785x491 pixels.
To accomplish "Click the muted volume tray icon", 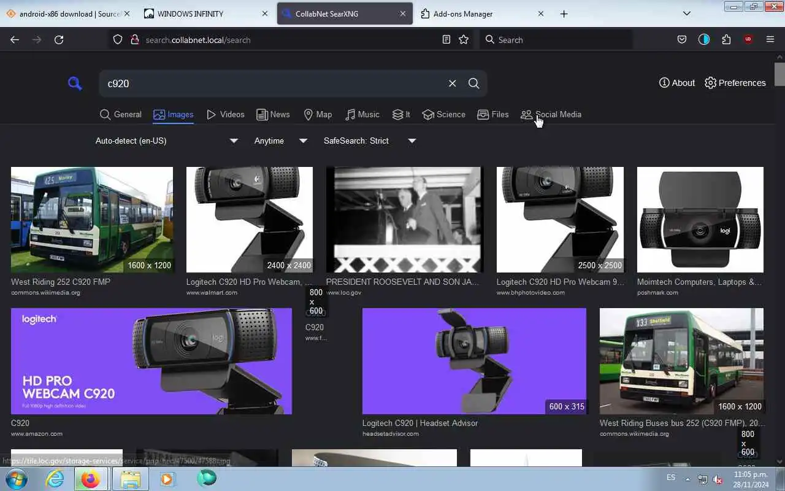I will point(718,479).
